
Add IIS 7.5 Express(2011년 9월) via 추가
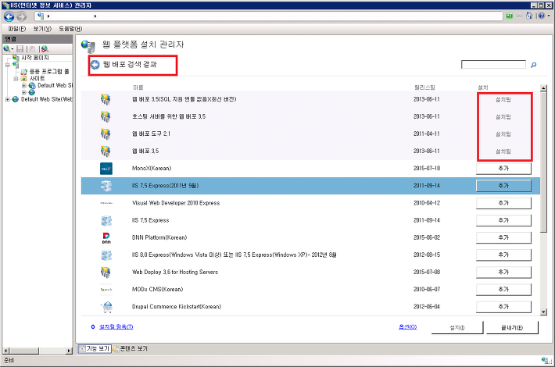click(x=503, y=186)
